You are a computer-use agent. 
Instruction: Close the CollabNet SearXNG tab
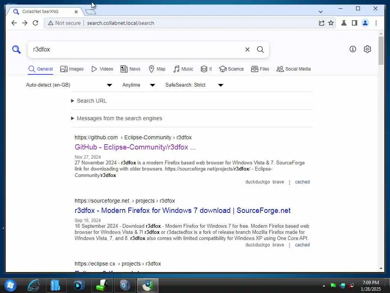(76, 12)
